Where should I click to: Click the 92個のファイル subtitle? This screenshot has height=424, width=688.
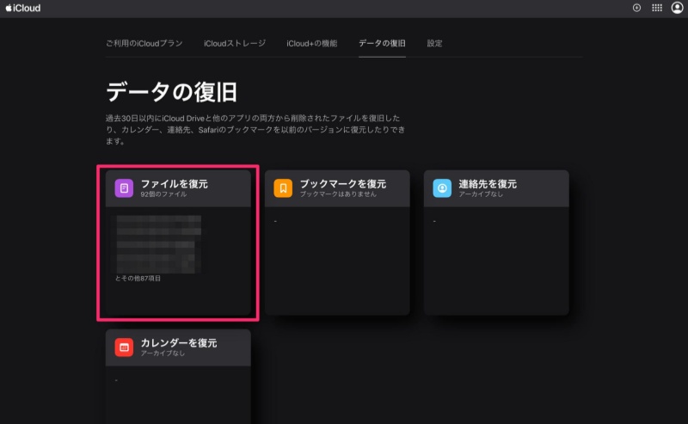pos(163,194)
